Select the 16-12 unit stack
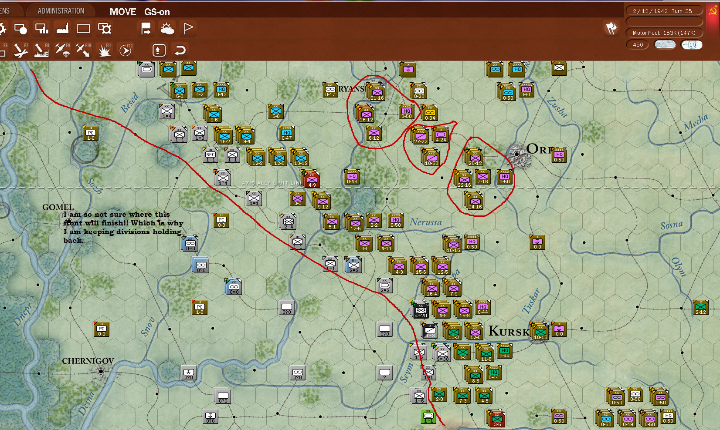720x430 pixels. point(366,114)
